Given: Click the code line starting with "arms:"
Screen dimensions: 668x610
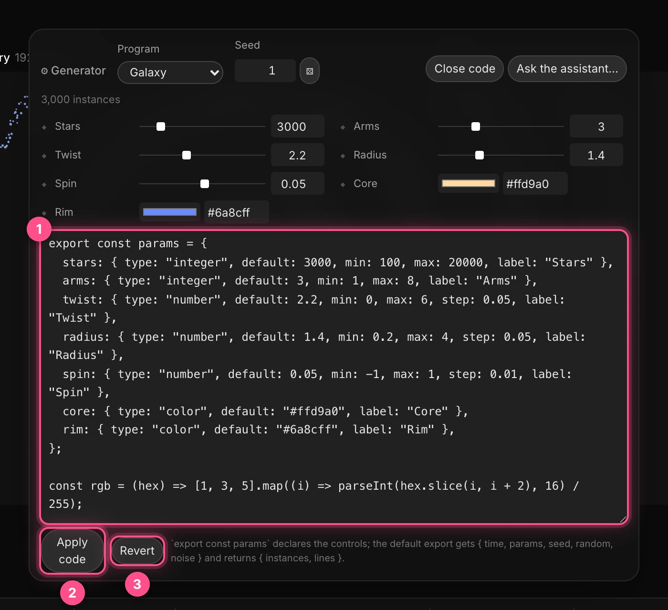Looking at the screenshot, I should pyautogui.click(x=300, y=281).
